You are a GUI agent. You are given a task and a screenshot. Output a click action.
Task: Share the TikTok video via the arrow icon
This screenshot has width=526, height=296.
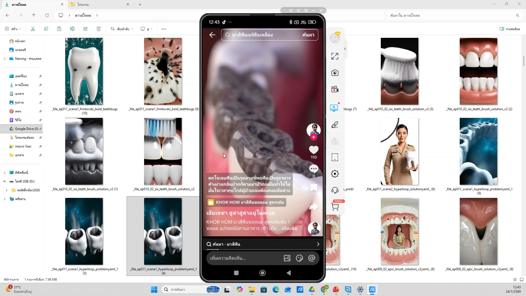[314, 207]
